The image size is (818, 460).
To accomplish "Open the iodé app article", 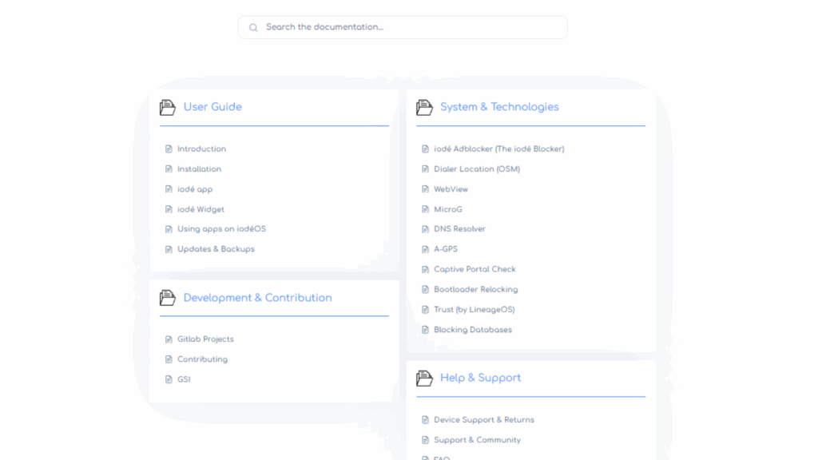I will click(x=195, y=189).
